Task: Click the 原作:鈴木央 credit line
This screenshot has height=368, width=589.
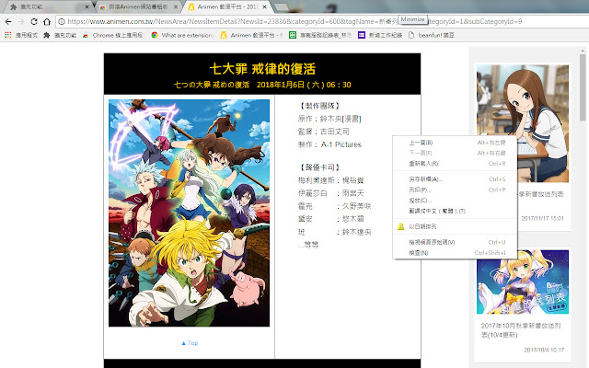Action: point(329,119)
